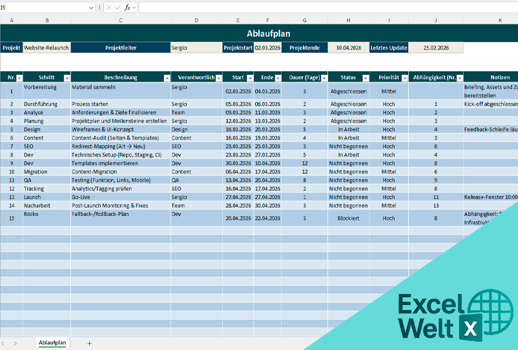Open the Start column filter dropdown

pos(250,78)
